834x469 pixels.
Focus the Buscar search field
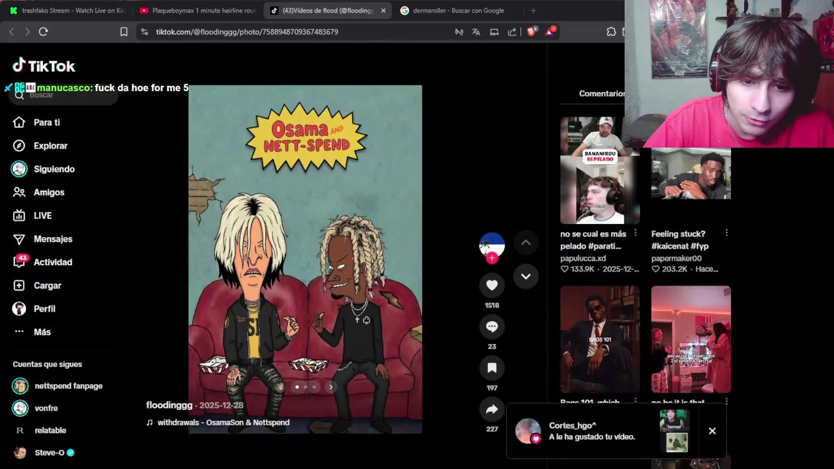tap(64, 95)
